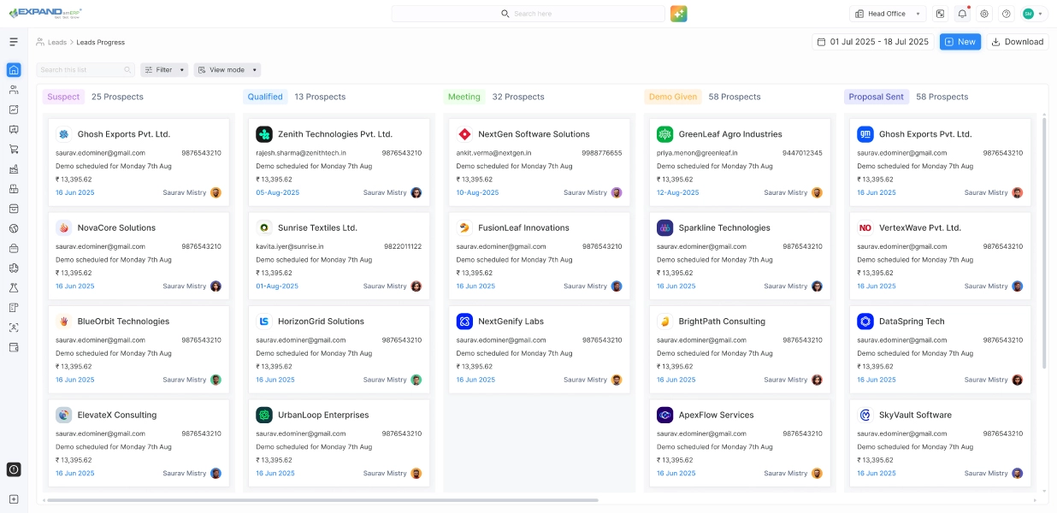Expand the Filter dropdown

[x=164, y=70]
